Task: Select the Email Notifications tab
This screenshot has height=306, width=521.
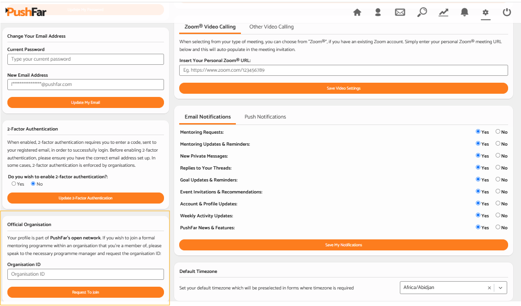Action: click(208, 117)
